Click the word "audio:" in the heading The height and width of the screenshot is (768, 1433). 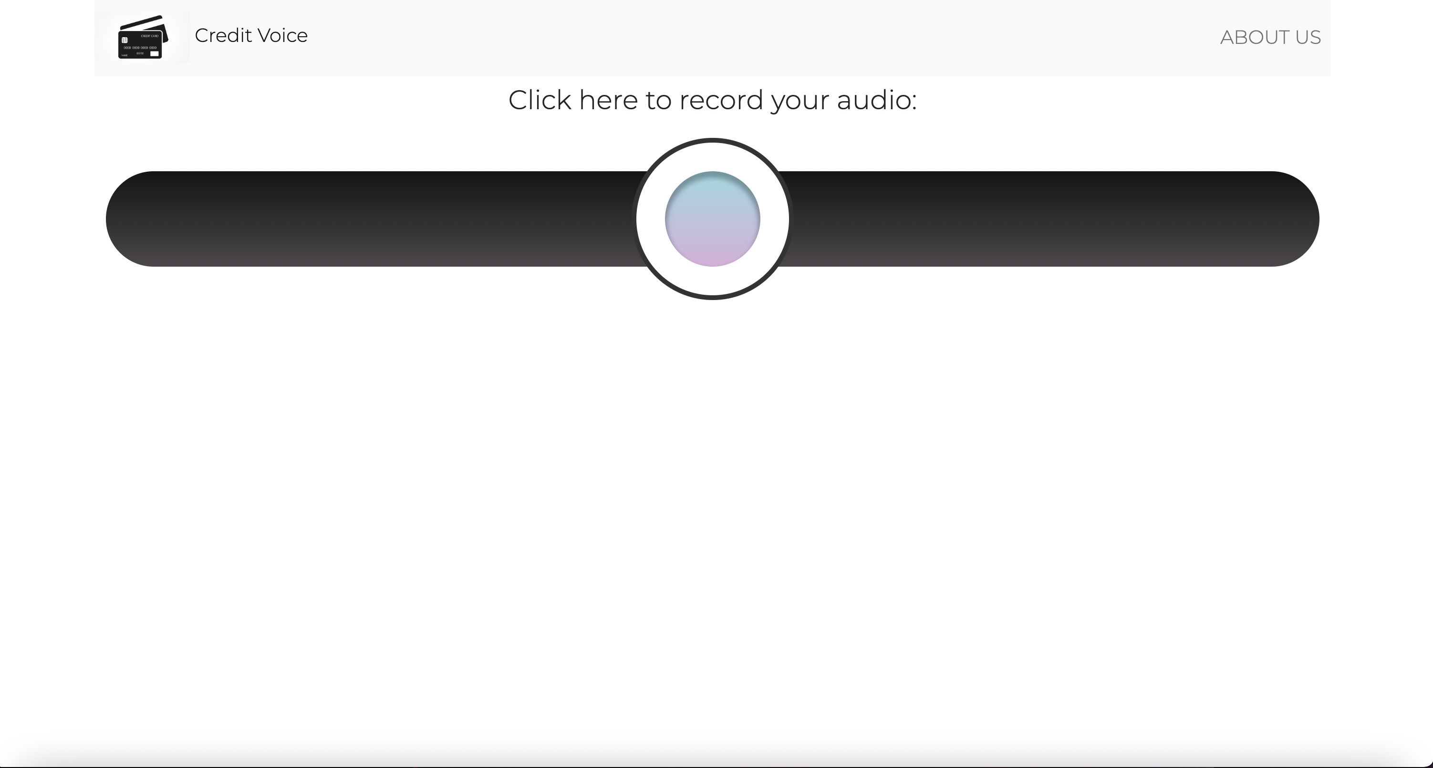click(x=877, y=100)
